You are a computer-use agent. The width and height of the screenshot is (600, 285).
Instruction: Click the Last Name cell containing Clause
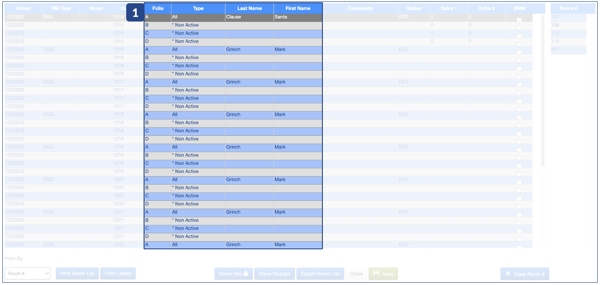coord(249,17)
